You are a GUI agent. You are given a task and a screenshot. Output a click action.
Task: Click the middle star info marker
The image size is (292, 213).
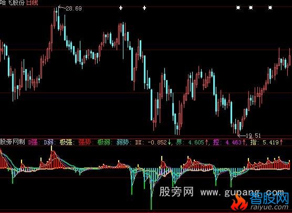[251, 8]
